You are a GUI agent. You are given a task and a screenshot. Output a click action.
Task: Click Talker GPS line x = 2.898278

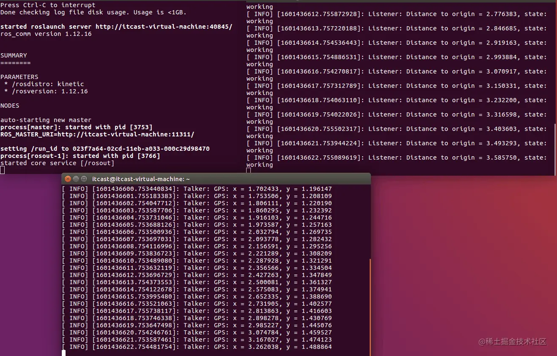tap(197, 318)
